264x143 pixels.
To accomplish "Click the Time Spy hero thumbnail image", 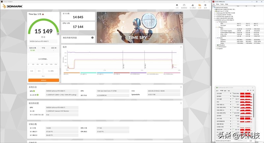I will point(140,27).
